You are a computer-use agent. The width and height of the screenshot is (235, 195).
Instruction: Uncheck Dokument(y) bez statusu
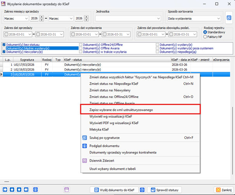4,45
